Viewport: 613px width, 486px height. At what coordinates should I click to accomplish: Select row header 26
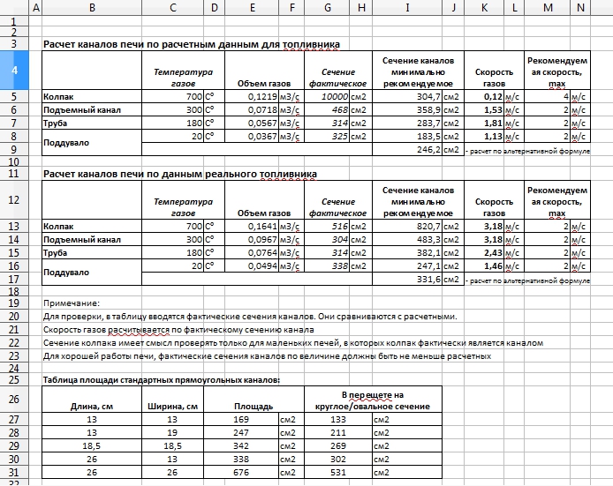[14, 399]
